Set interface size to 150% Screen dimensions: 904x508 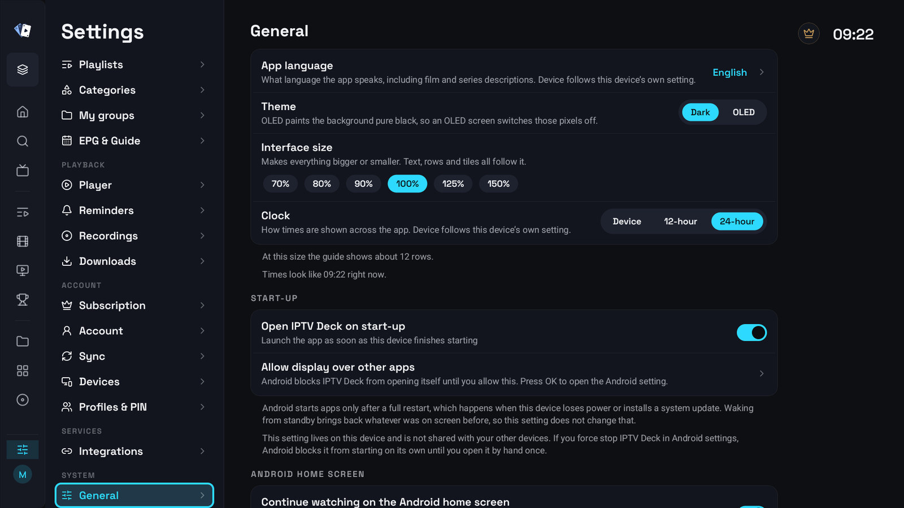point(498,184)
